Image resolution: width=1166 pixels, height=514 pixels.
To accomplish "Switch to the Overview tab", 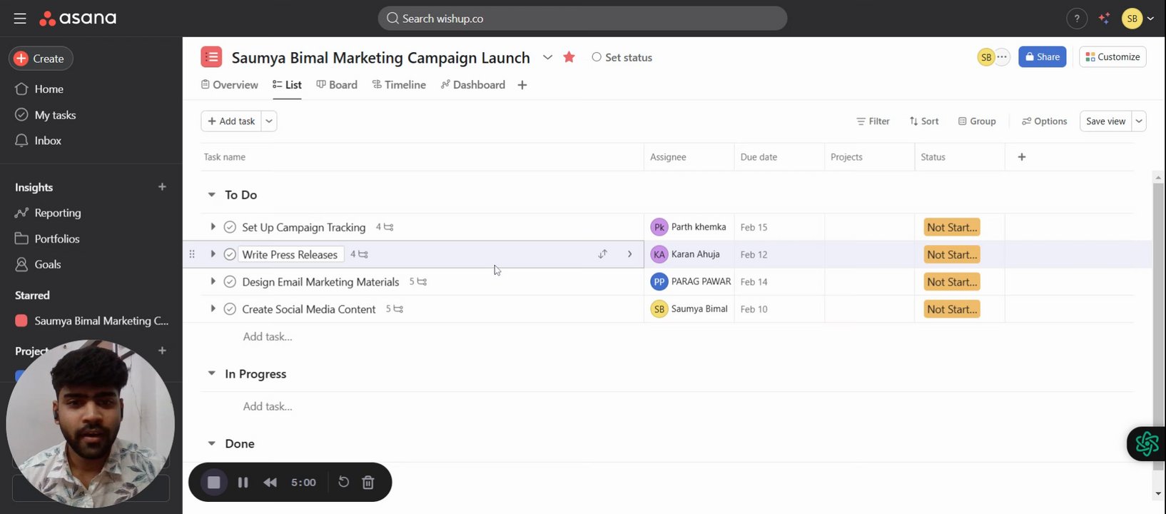I will (230, 85).
